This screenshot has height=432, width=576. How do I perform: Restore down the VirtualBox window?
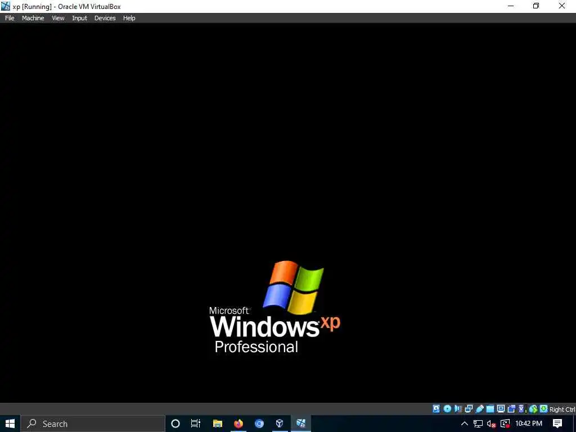coord(536,6)
